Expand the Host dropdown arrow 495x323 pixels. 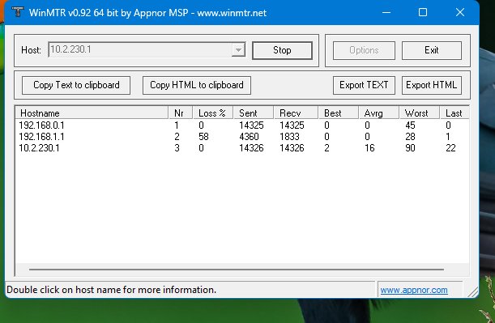click(x=238, y=50)
